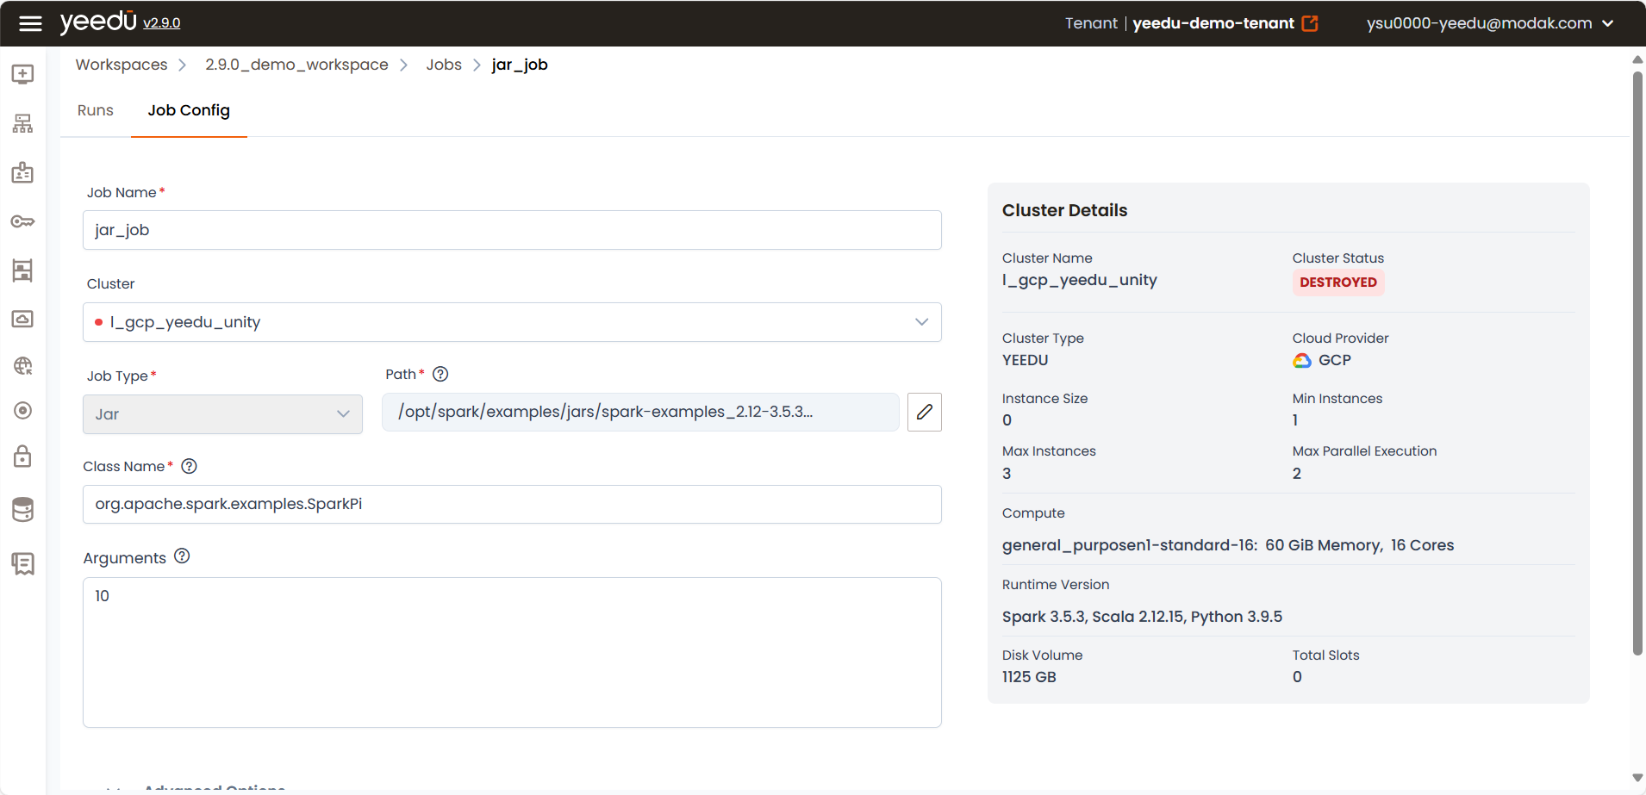
Task: Switch to the Runs tab
Action: point(96,110)
